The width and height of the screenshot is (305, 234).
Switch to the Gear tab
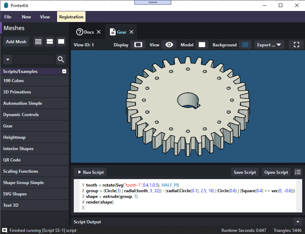(122, 32)
